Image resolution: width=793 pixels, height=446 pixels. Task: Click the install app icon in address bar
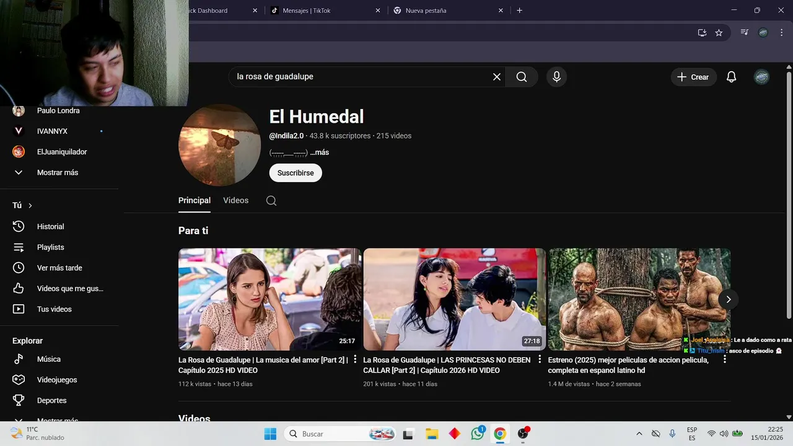(702, 33)
